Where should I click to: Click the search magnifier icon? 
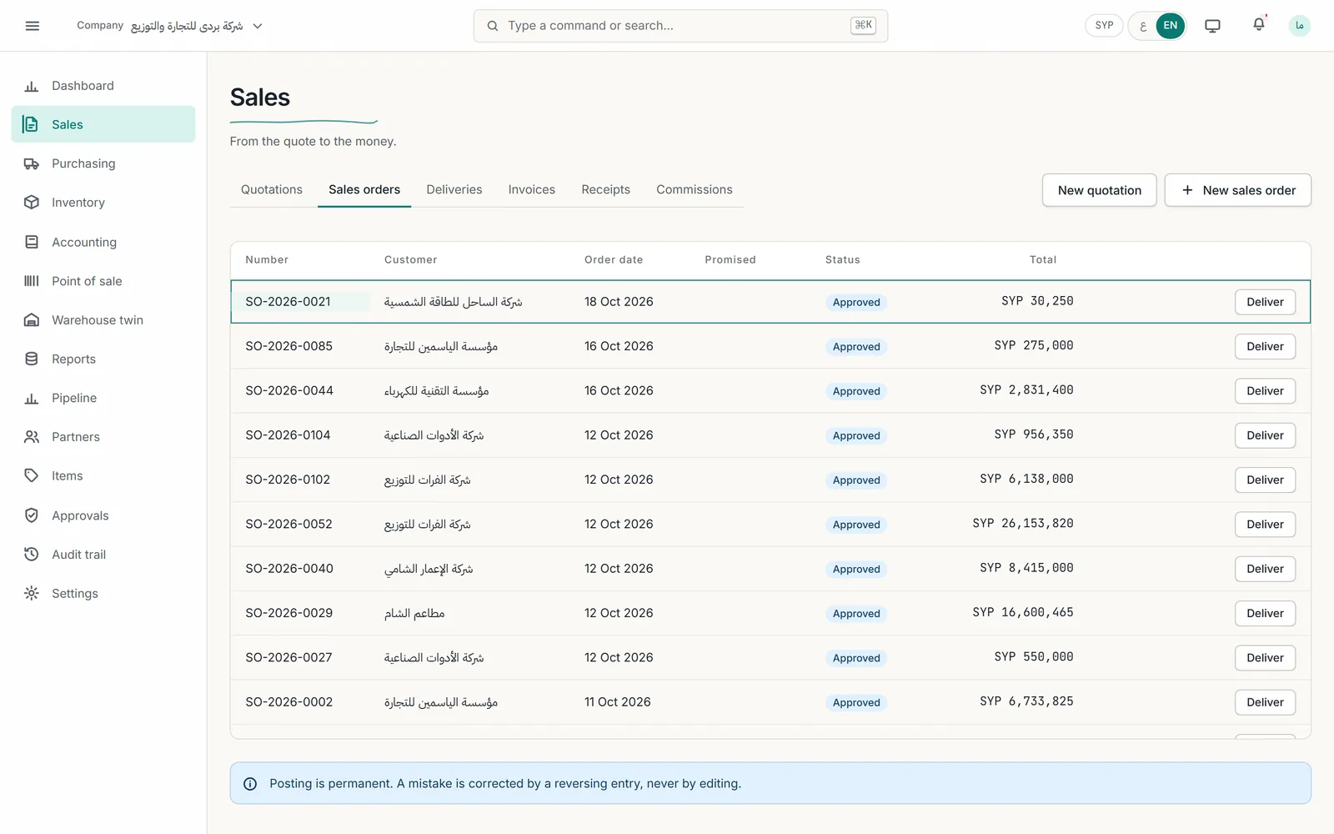(x=493, y=26)
